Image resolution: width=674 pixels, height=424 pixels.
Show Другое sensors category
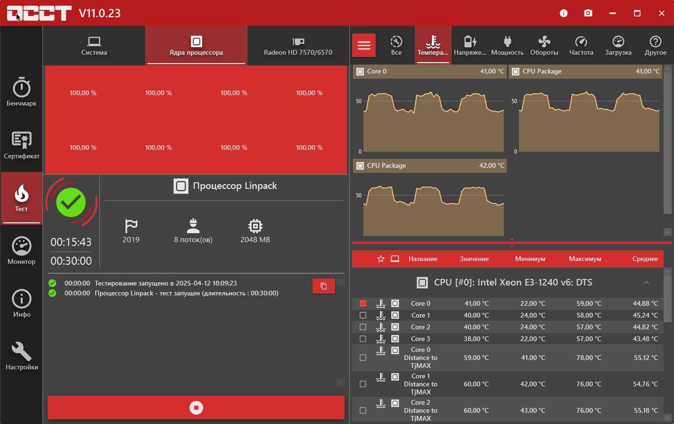(656, 45)
